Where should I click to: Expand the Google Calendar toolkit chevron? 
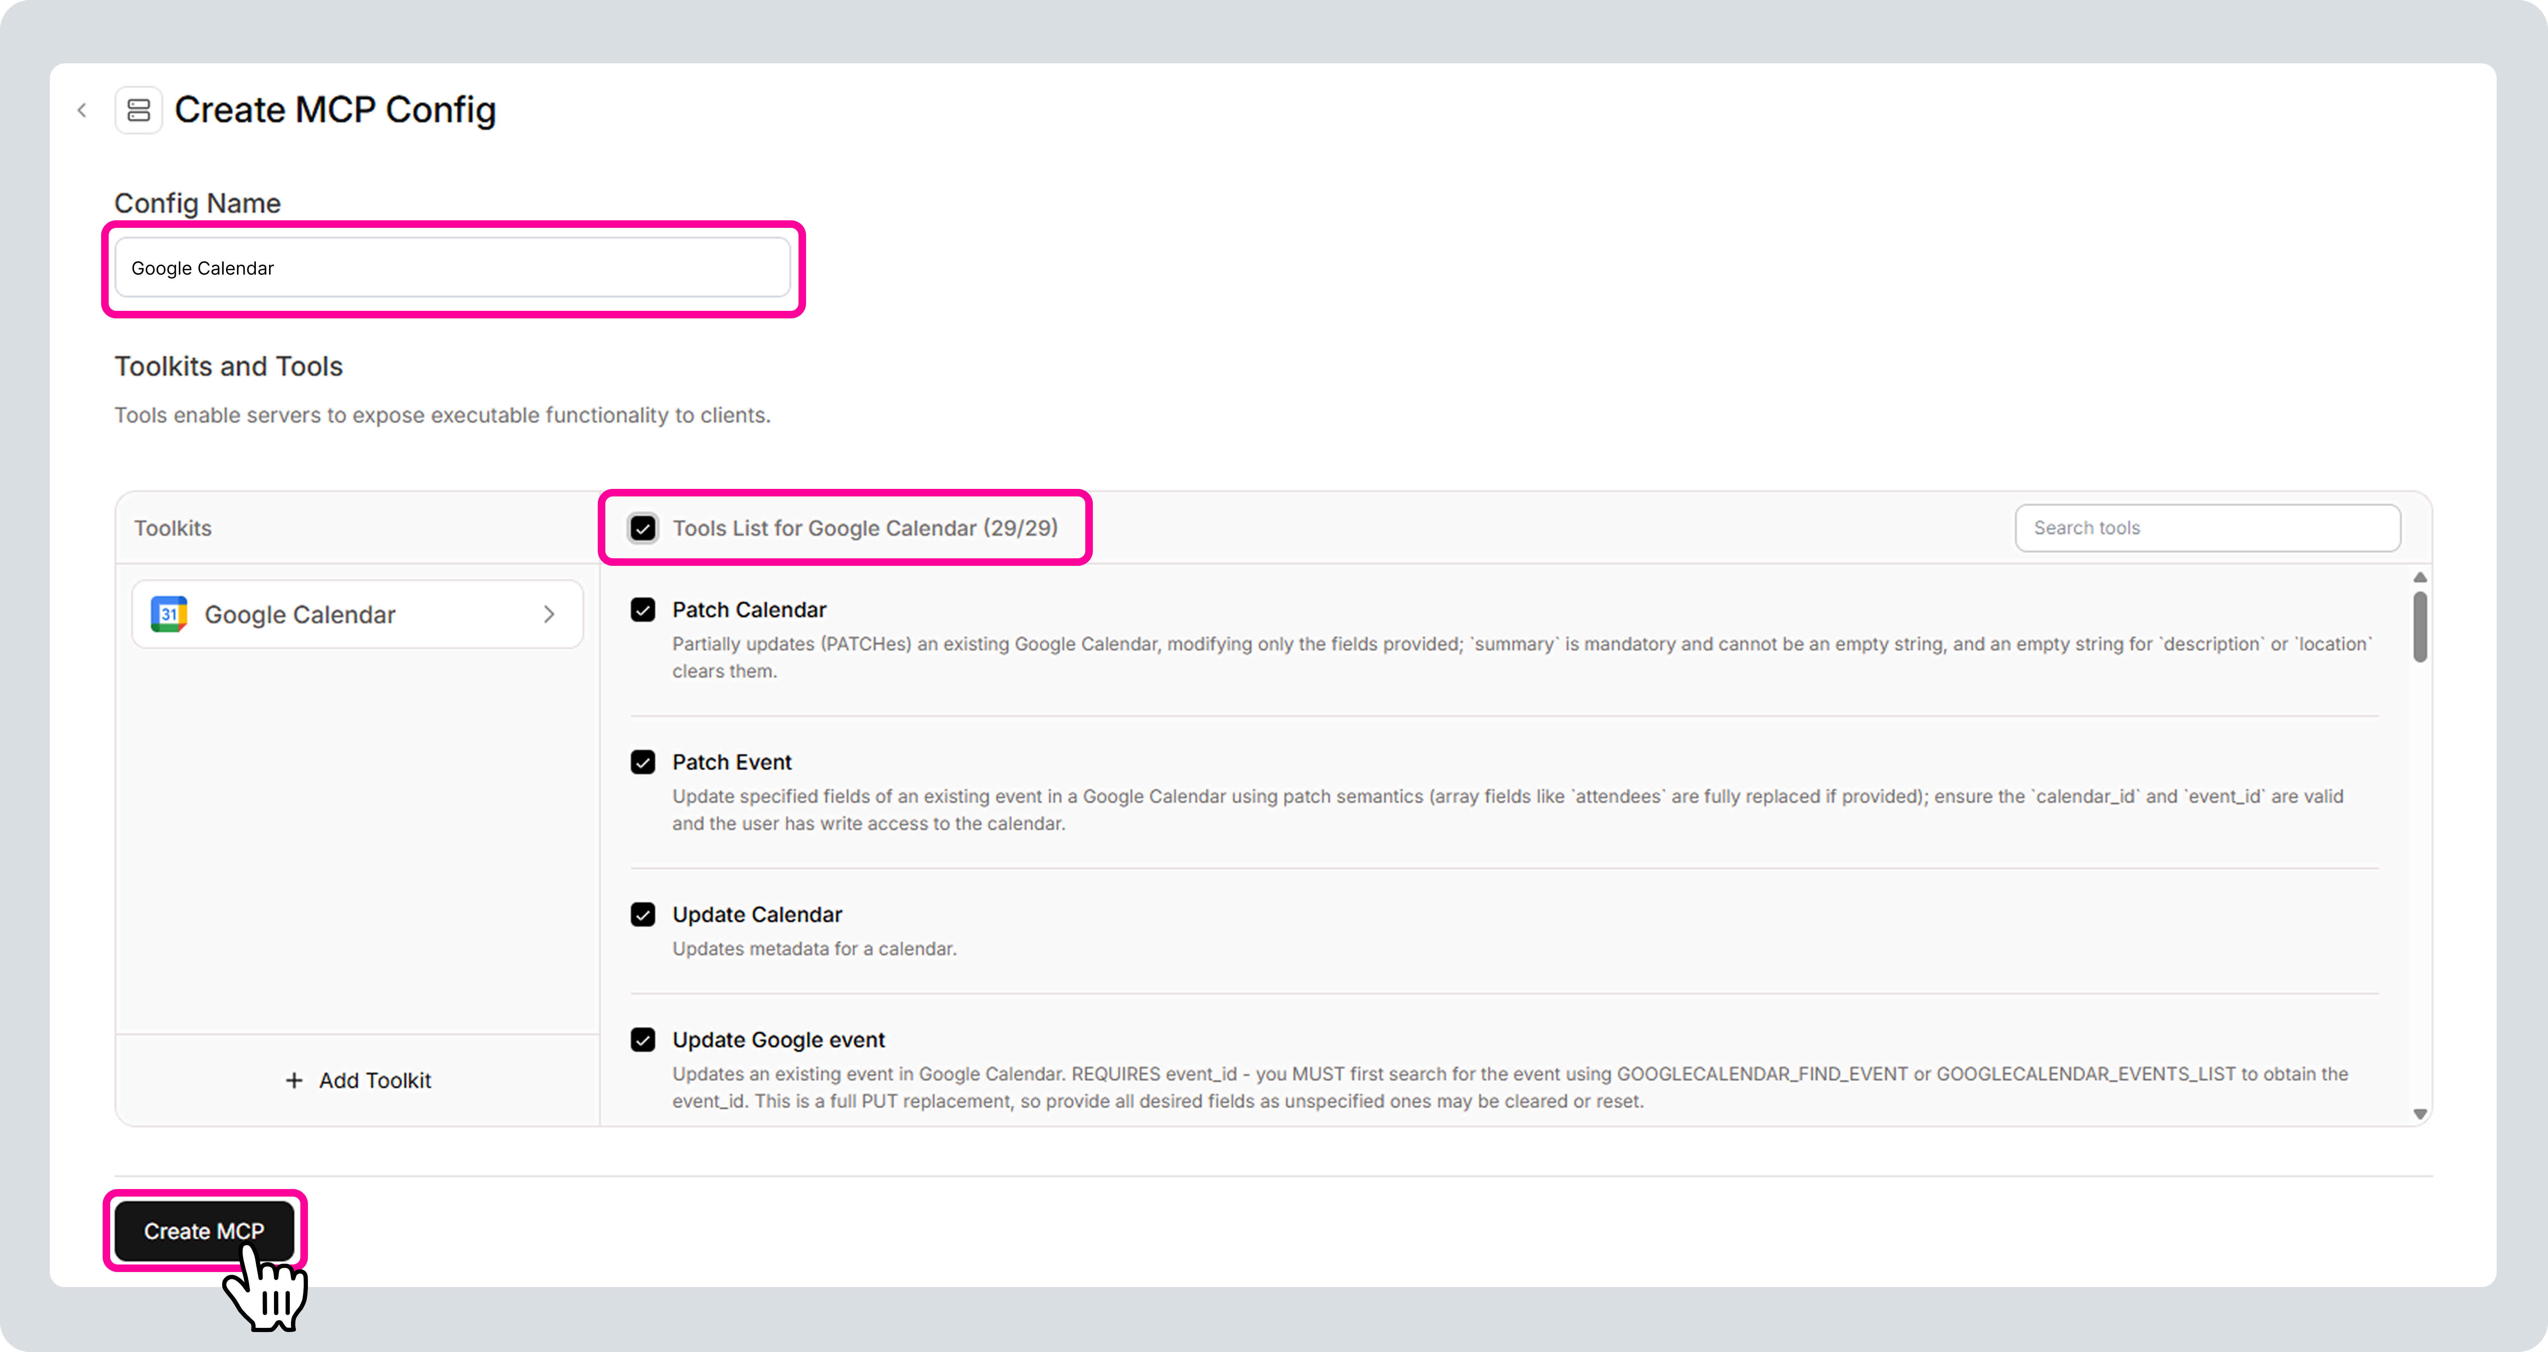pyautogui.click(x=549, y=614)
